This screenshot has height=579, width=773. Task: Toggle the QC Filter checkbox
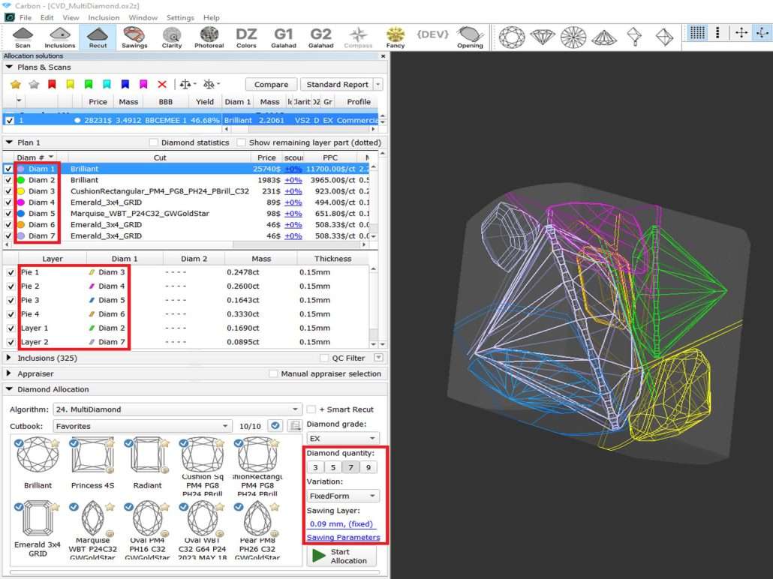tap(325, 358)
